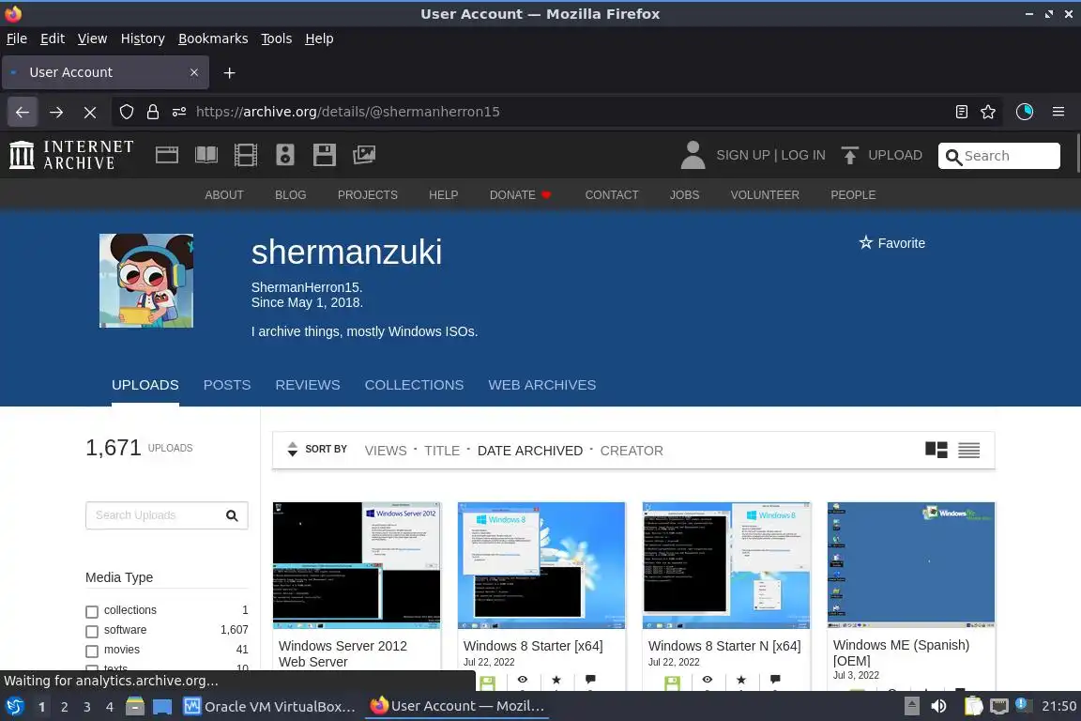Click SIGN UP link
The image size is (1081, 721).
[x=742, y=155]
